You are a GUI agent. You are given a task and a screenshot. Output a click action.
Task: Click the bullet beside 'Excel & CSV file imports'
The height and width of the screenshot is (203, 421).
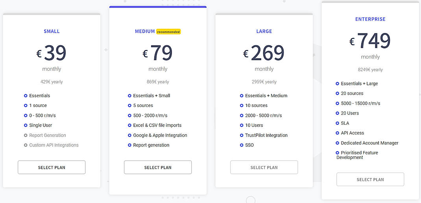click(x=129, y=125)
